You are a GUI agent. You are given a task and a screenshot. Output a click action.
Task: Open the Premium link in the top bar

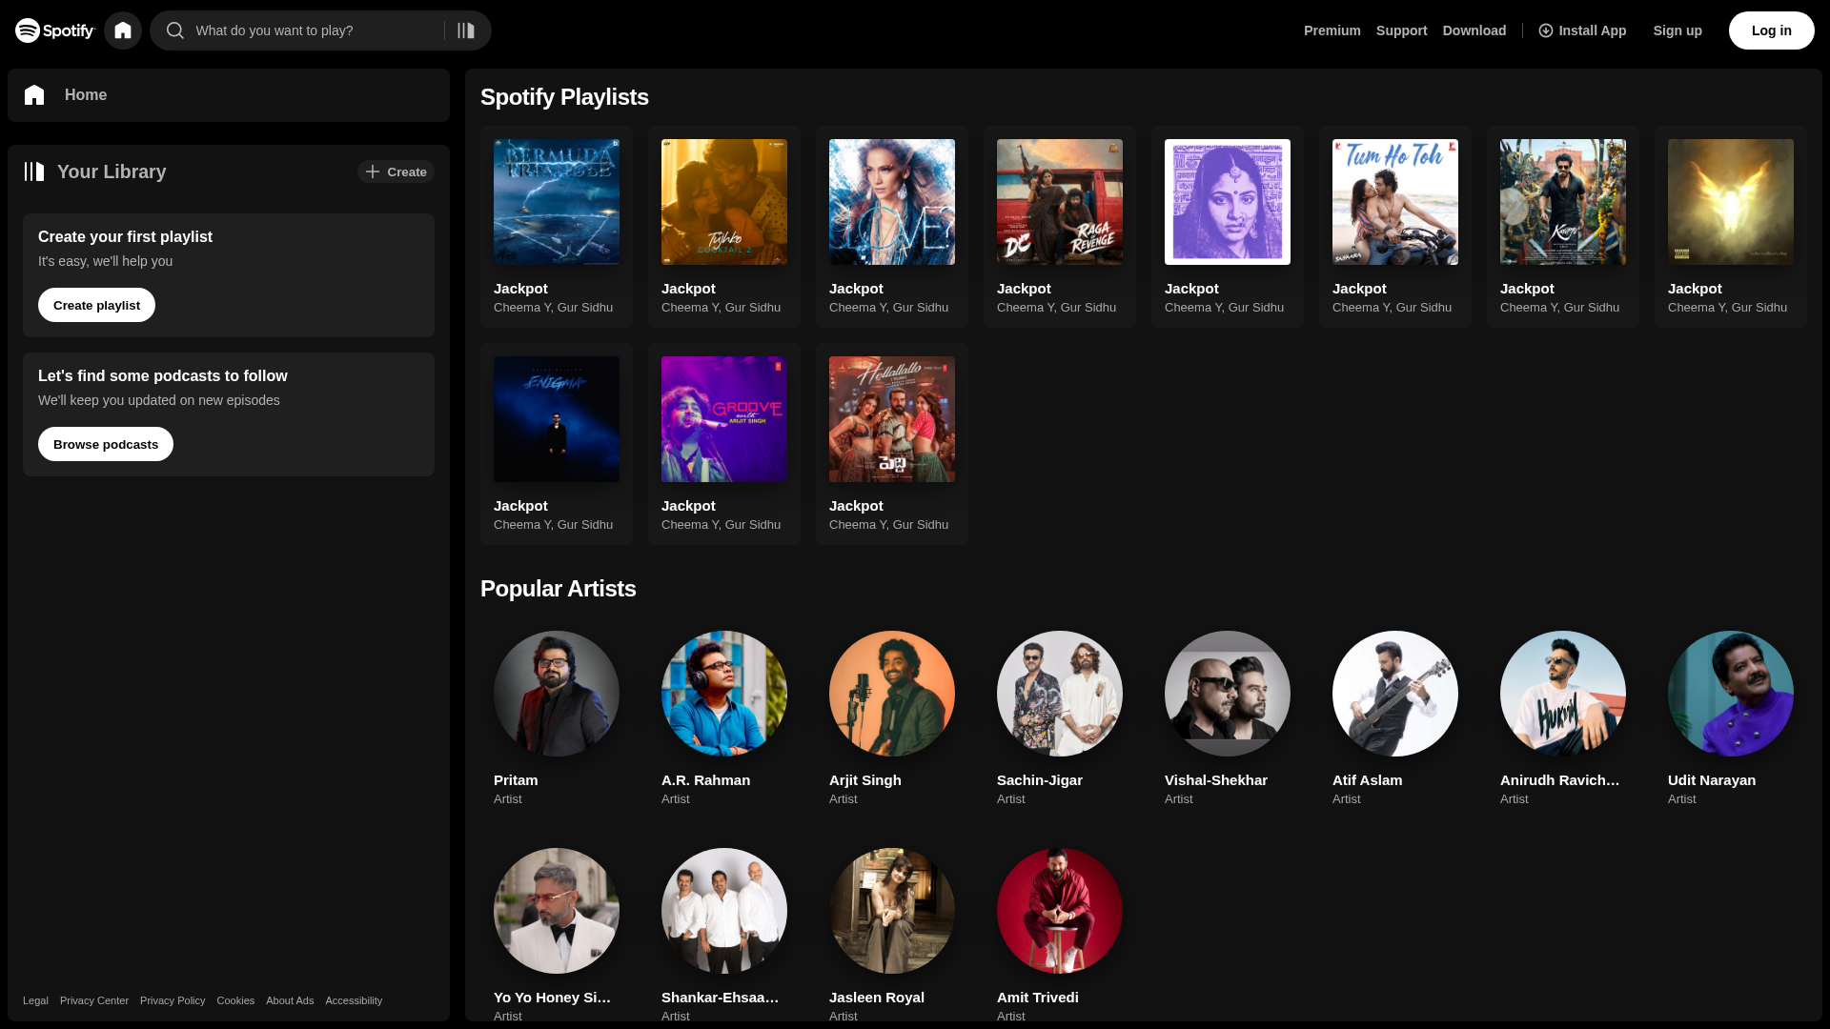[x=1332, y=30]
